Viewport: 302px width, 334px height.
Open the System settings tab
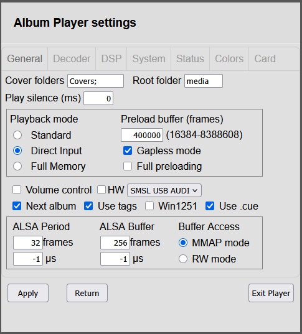[149, 59]
